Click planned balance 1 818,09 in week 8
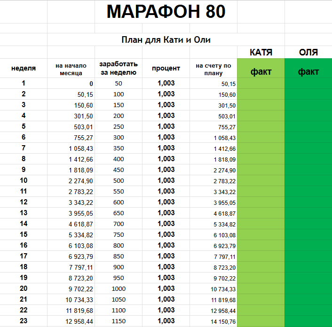 213,159
